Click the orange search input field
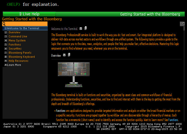This screenshot has width=187, height=134. point(25,24)
